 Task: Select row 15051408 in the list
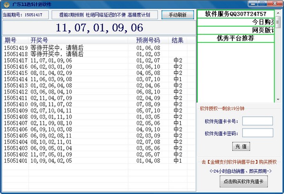(x=99, y=117)
